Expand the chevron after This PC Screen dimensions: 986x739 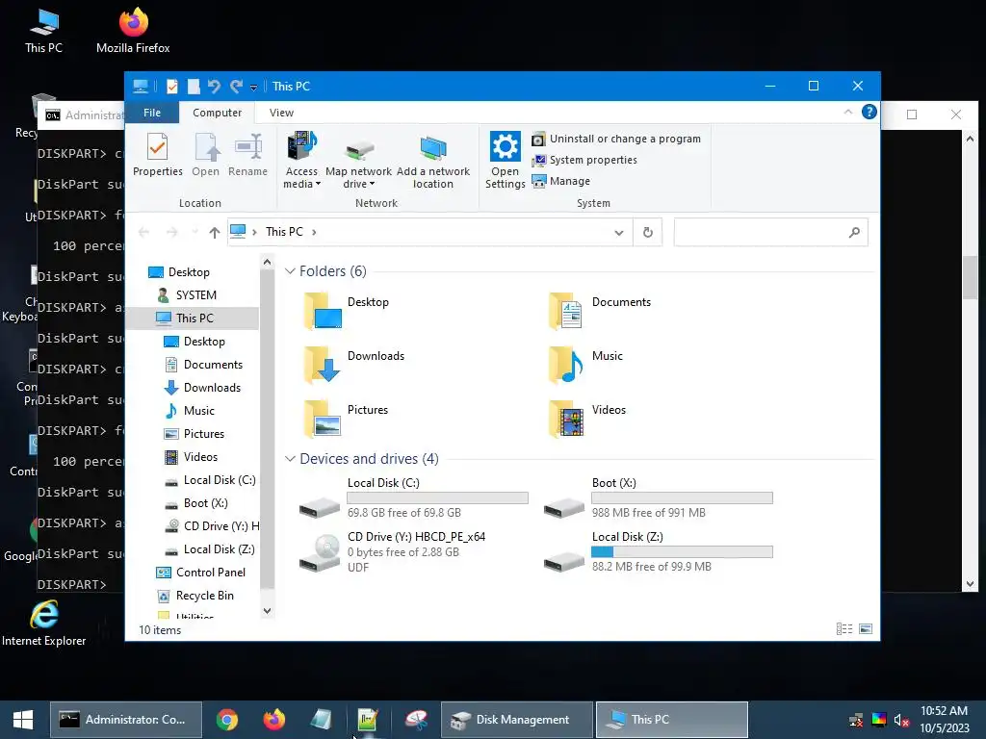click(x=314, y=232)
